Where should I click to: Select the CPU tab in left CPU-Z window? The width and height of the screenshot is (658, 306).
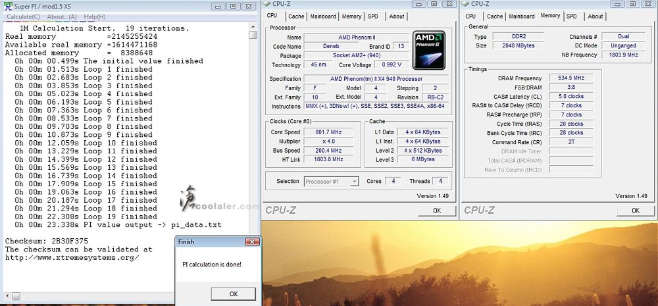point(272,16)
